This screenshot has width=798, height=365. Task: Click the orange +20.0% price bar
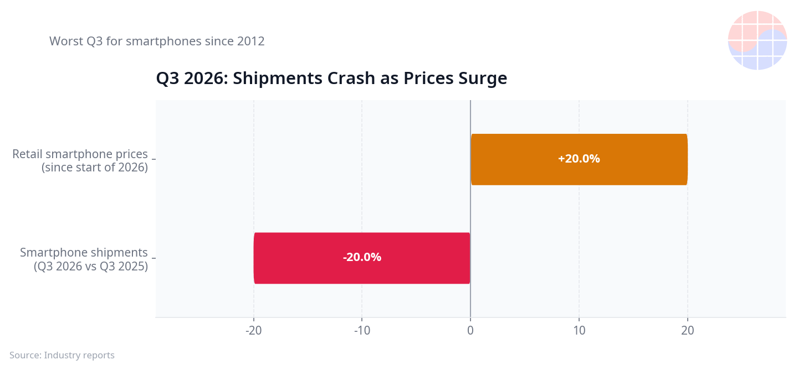coord(579,159)
